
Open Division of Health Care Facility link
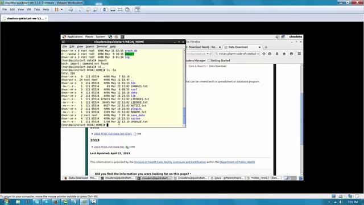point(170,162)
